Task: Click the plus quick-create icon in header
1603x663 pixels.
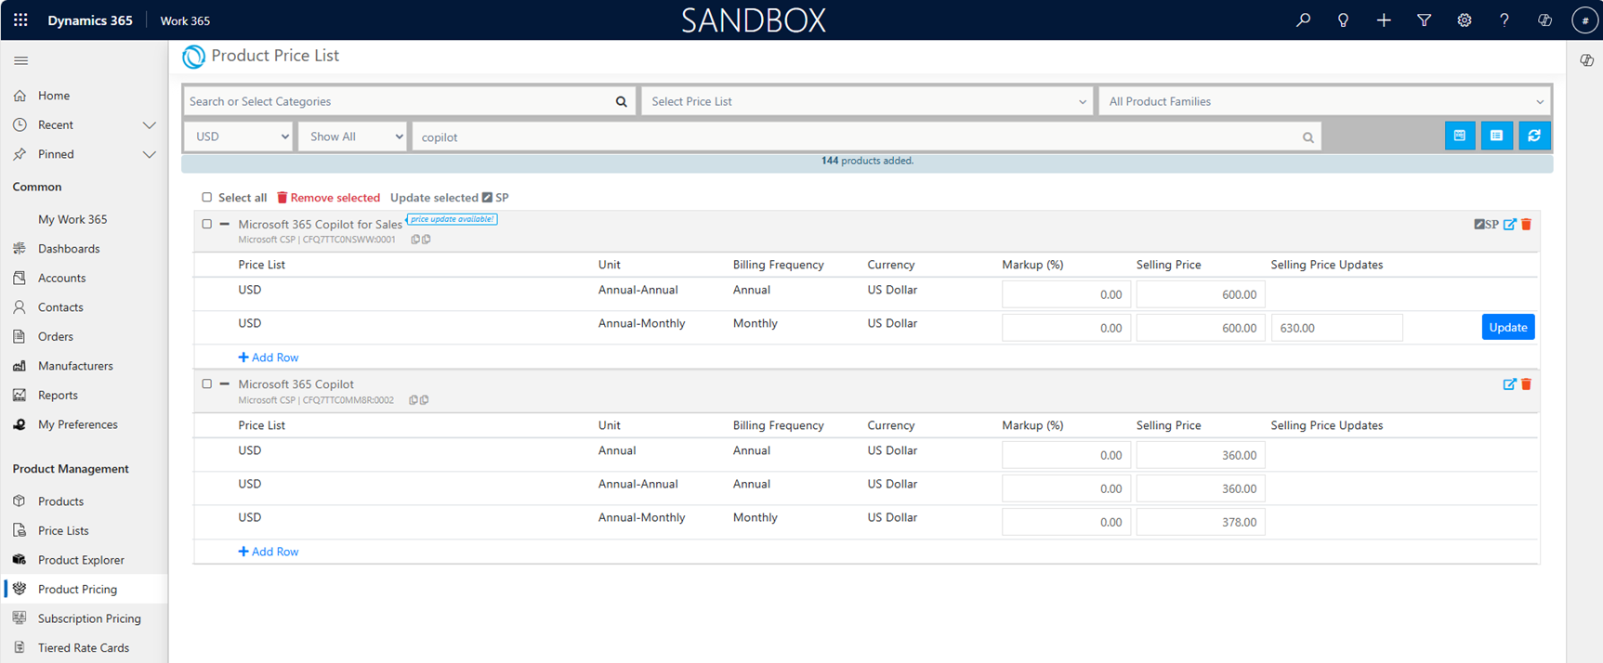Action: click(1384, 19)
